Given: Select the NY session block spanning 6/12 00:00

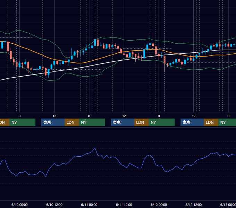Looking at the screenshot, I should pos(162,122).
